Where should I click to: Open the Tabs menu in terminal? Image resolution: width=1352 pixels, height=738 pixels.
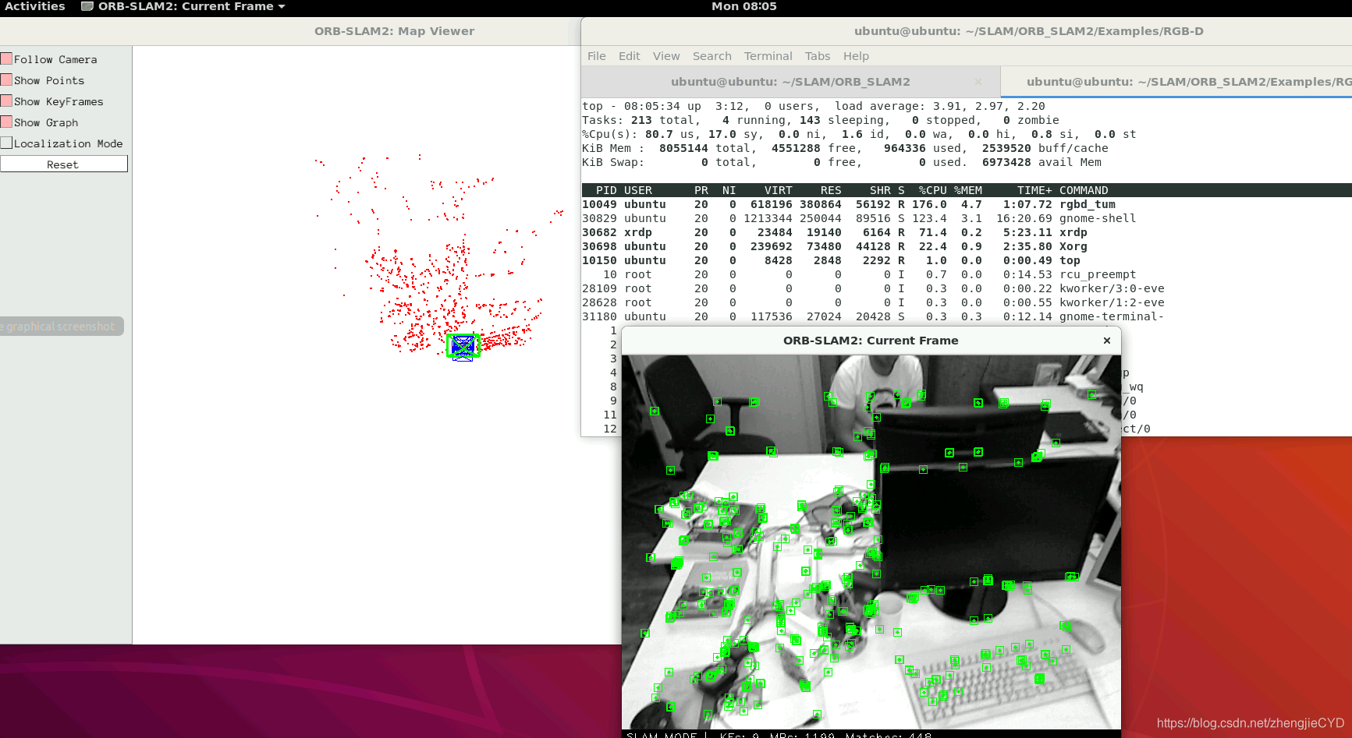point(818,56)
